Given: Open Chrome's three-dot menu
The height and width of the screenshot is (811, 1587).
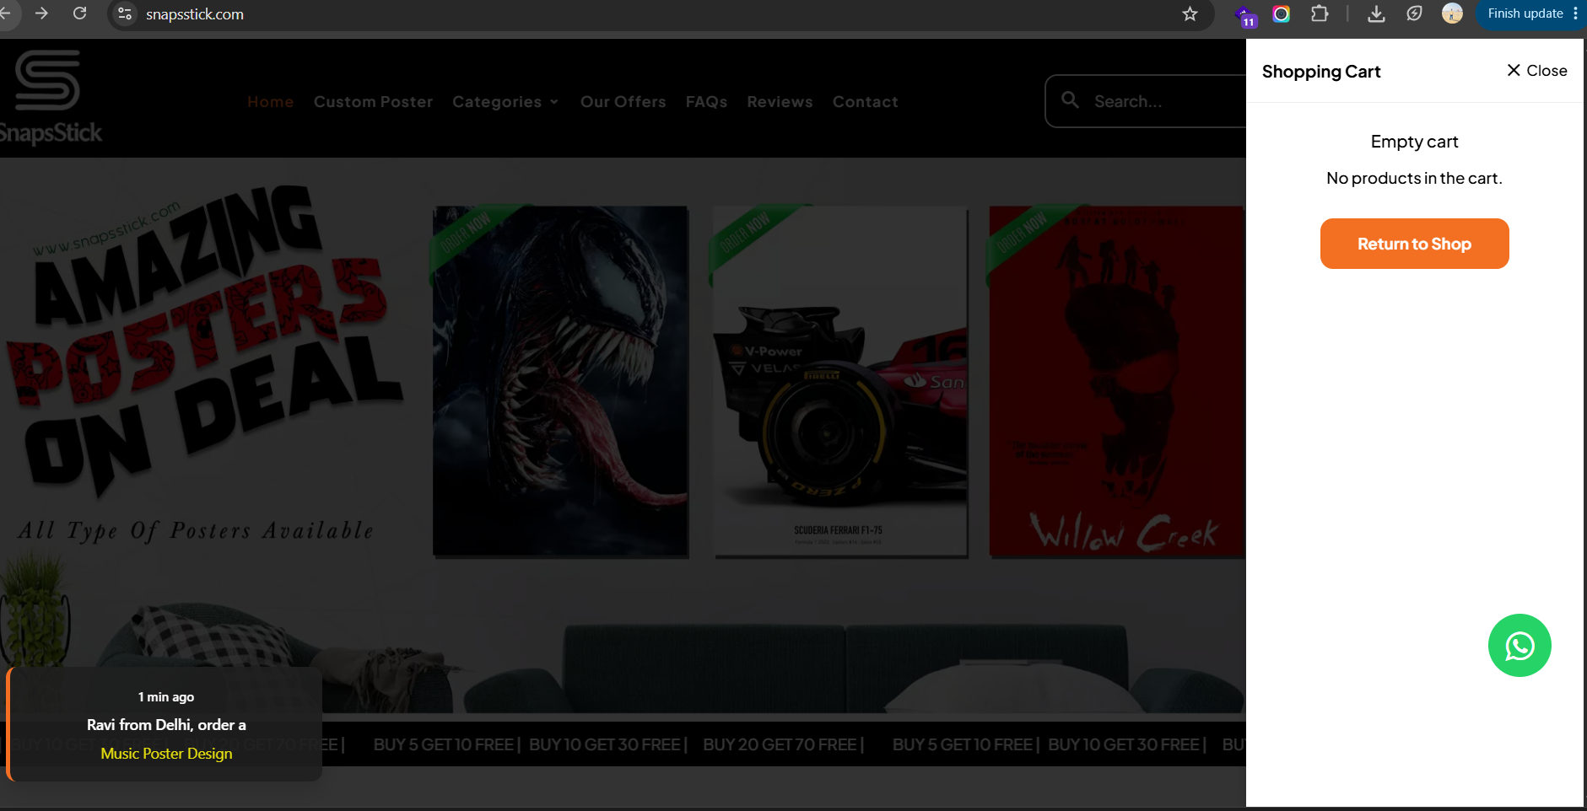Looking at the screenshot, I should (1575, 13).
